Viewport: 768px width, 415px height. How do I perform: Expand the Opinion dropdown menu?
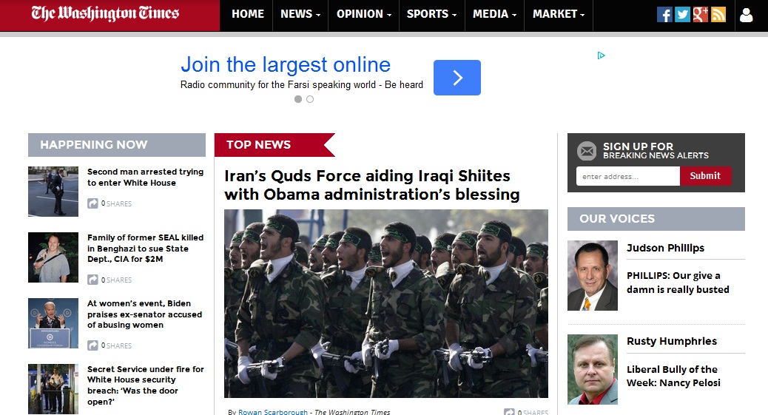click(364, 14)
